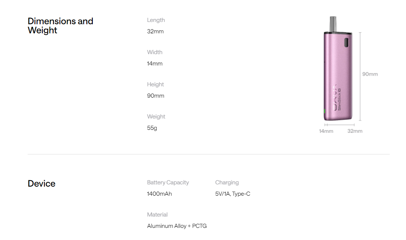
Task: Click the 90mm value under Height
Action: click(156, 96)
